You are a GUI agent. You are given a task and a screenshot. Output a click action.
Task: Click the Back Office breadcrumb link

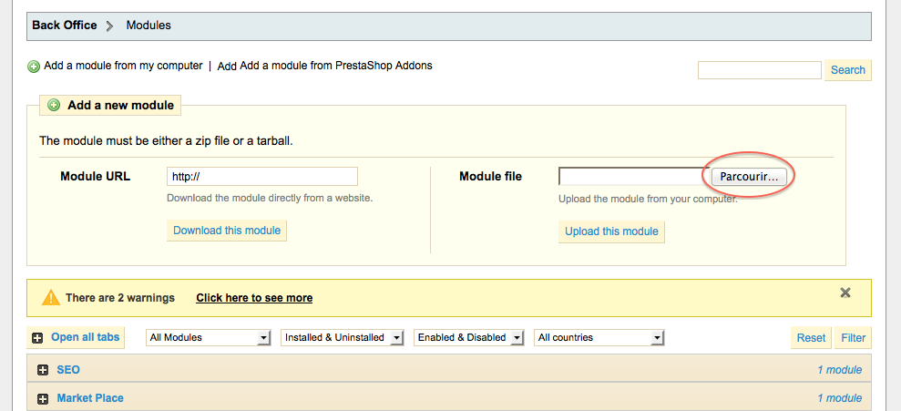[65, 26]
